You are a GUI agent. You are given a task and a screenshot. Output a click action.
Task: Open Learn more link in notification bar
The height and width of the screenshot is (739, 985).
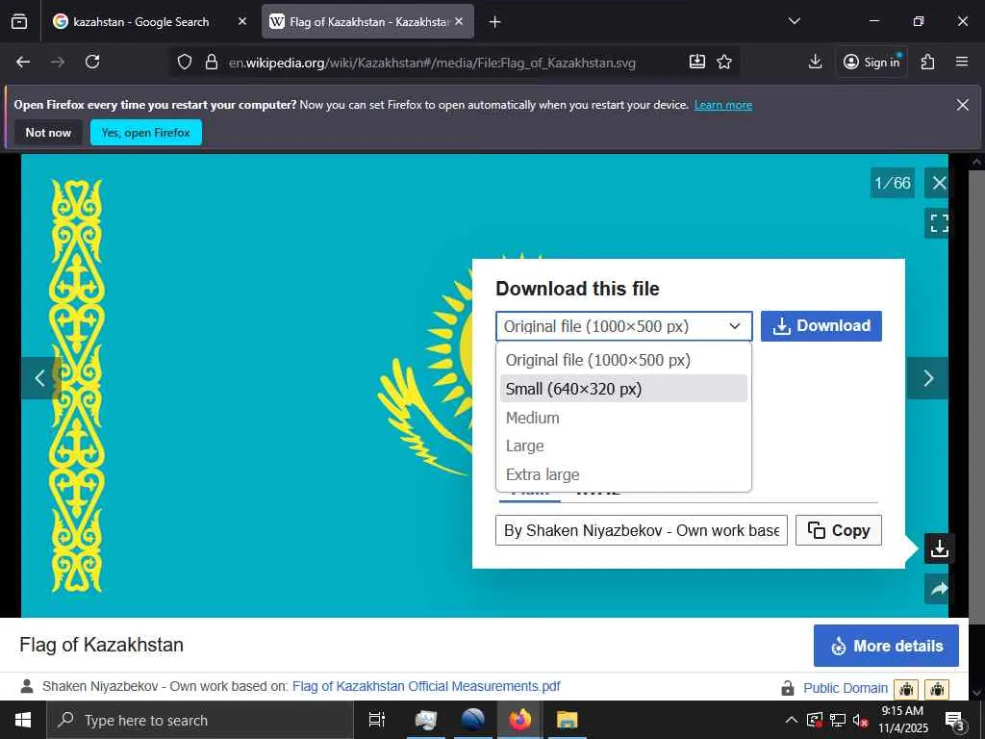pyautogui.click(x=723, y=105)
